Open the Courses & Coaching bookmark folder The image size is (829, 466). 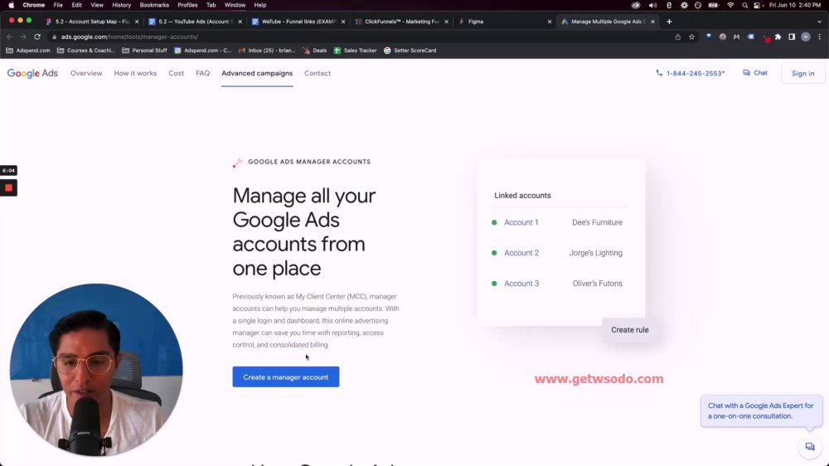tap(85, 51)
